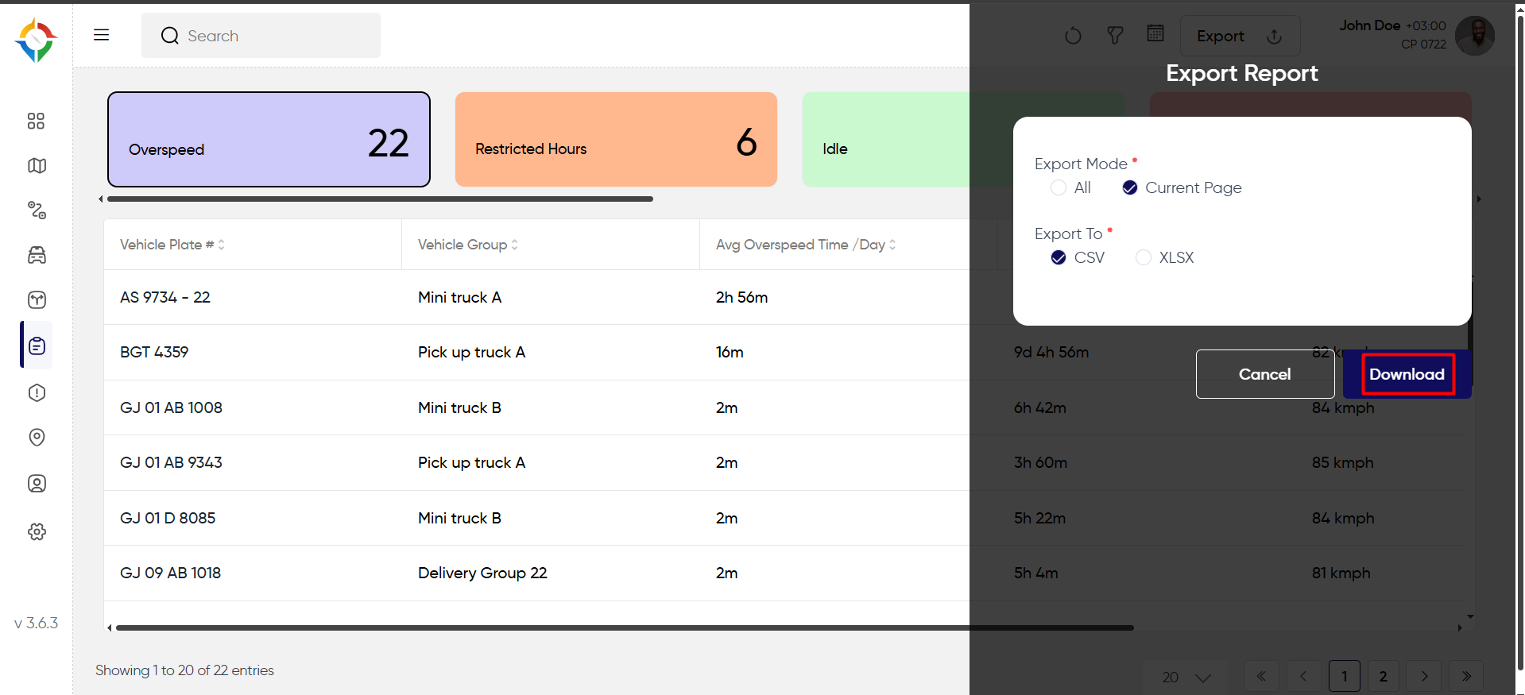This screenshot has width=1525, height=695.
Task: Choose CSV export format radio
Action: coord(1059,257)
